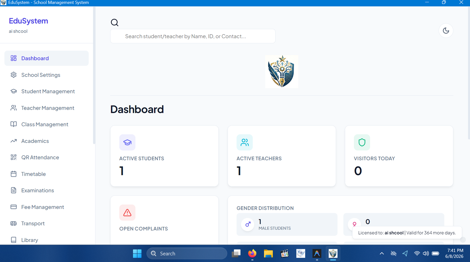Click the magnifier search icon above search box
The width and height of the screenshot is (470, 262).
coord(115,23)
